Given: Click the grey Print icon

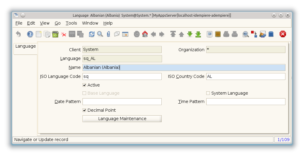Looking at the screenshot, I should [x=235, y=34].
